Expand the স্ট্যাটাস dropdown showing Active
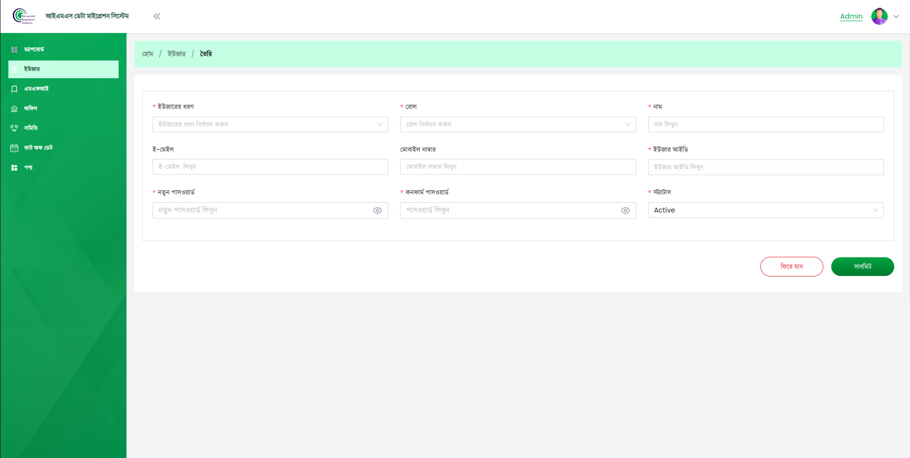Image resolution: width=910 pixels, height=458 pixels. (x=765, y=210)
